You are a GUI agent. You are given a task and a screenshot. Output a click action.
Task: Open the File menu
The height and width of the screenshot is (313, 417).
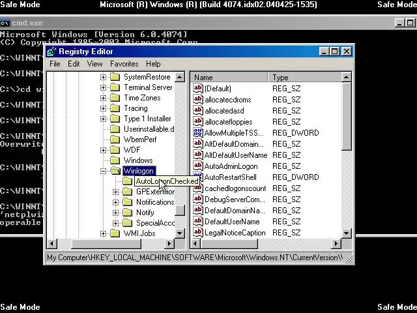pyautogui.click(x=55, y=64)
